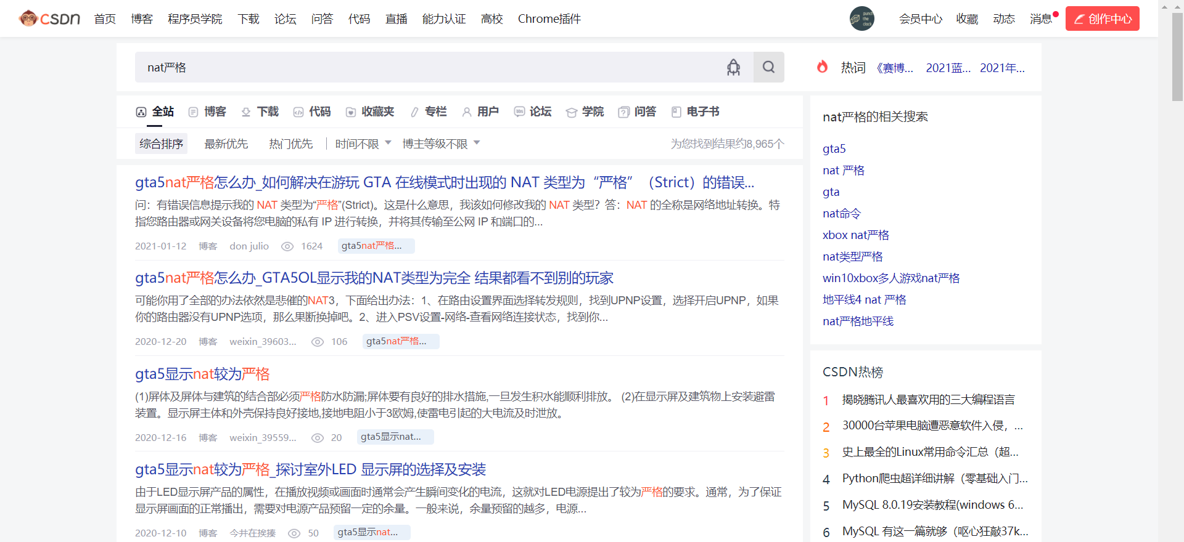Open Chrome插件 in the top navigation
This screenshot has width=1184, height=542.
pos(549,19)
